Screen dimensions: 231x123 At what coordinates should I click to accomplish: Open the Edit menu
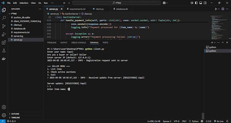[15, 3]
